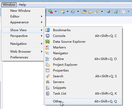Click the New Web project globe icon

point(63,12)
